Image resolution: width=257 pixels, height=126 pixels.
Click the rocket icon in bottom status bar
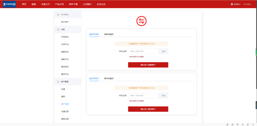point(227,125)
